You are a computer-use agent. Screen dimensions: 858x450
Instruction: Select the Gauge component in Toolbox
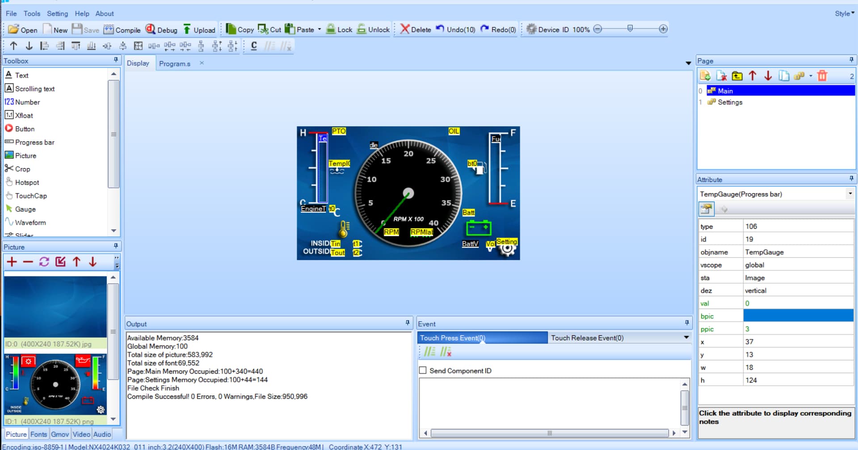[x=25, y=209]
